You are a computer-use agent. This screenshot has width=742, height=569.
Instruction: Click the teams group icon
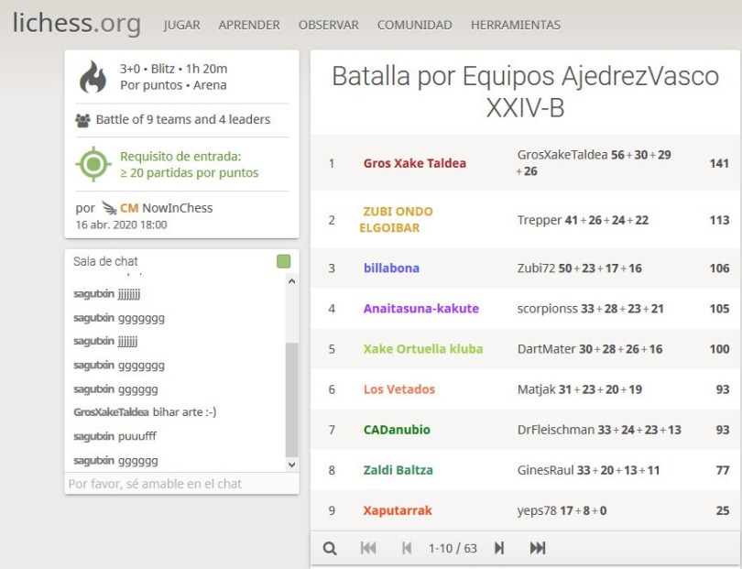coord(83,120)
